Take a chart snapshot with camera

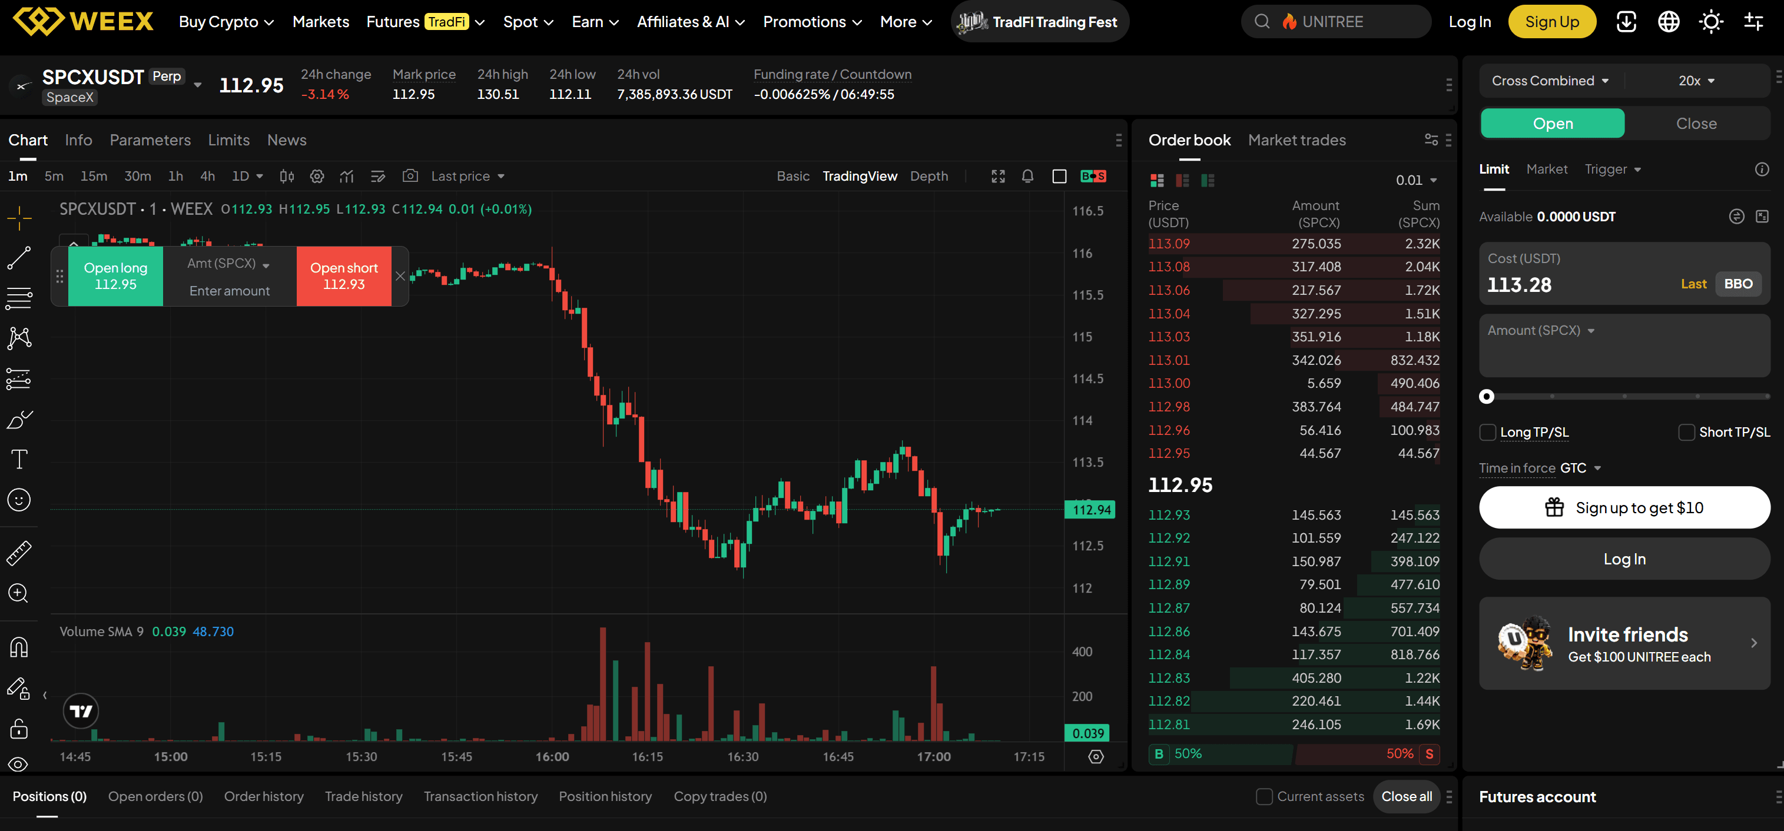(410, 176)
